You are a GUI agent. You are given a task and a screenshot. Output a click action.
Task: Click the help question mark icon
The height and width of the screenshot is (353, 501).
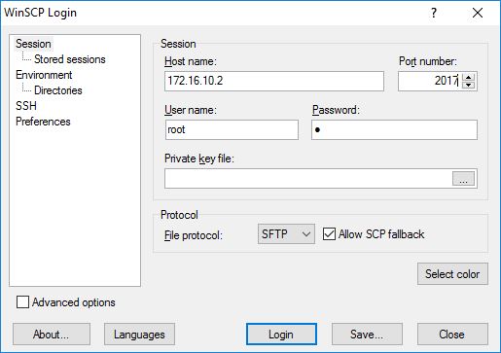(x=434, y=13)
